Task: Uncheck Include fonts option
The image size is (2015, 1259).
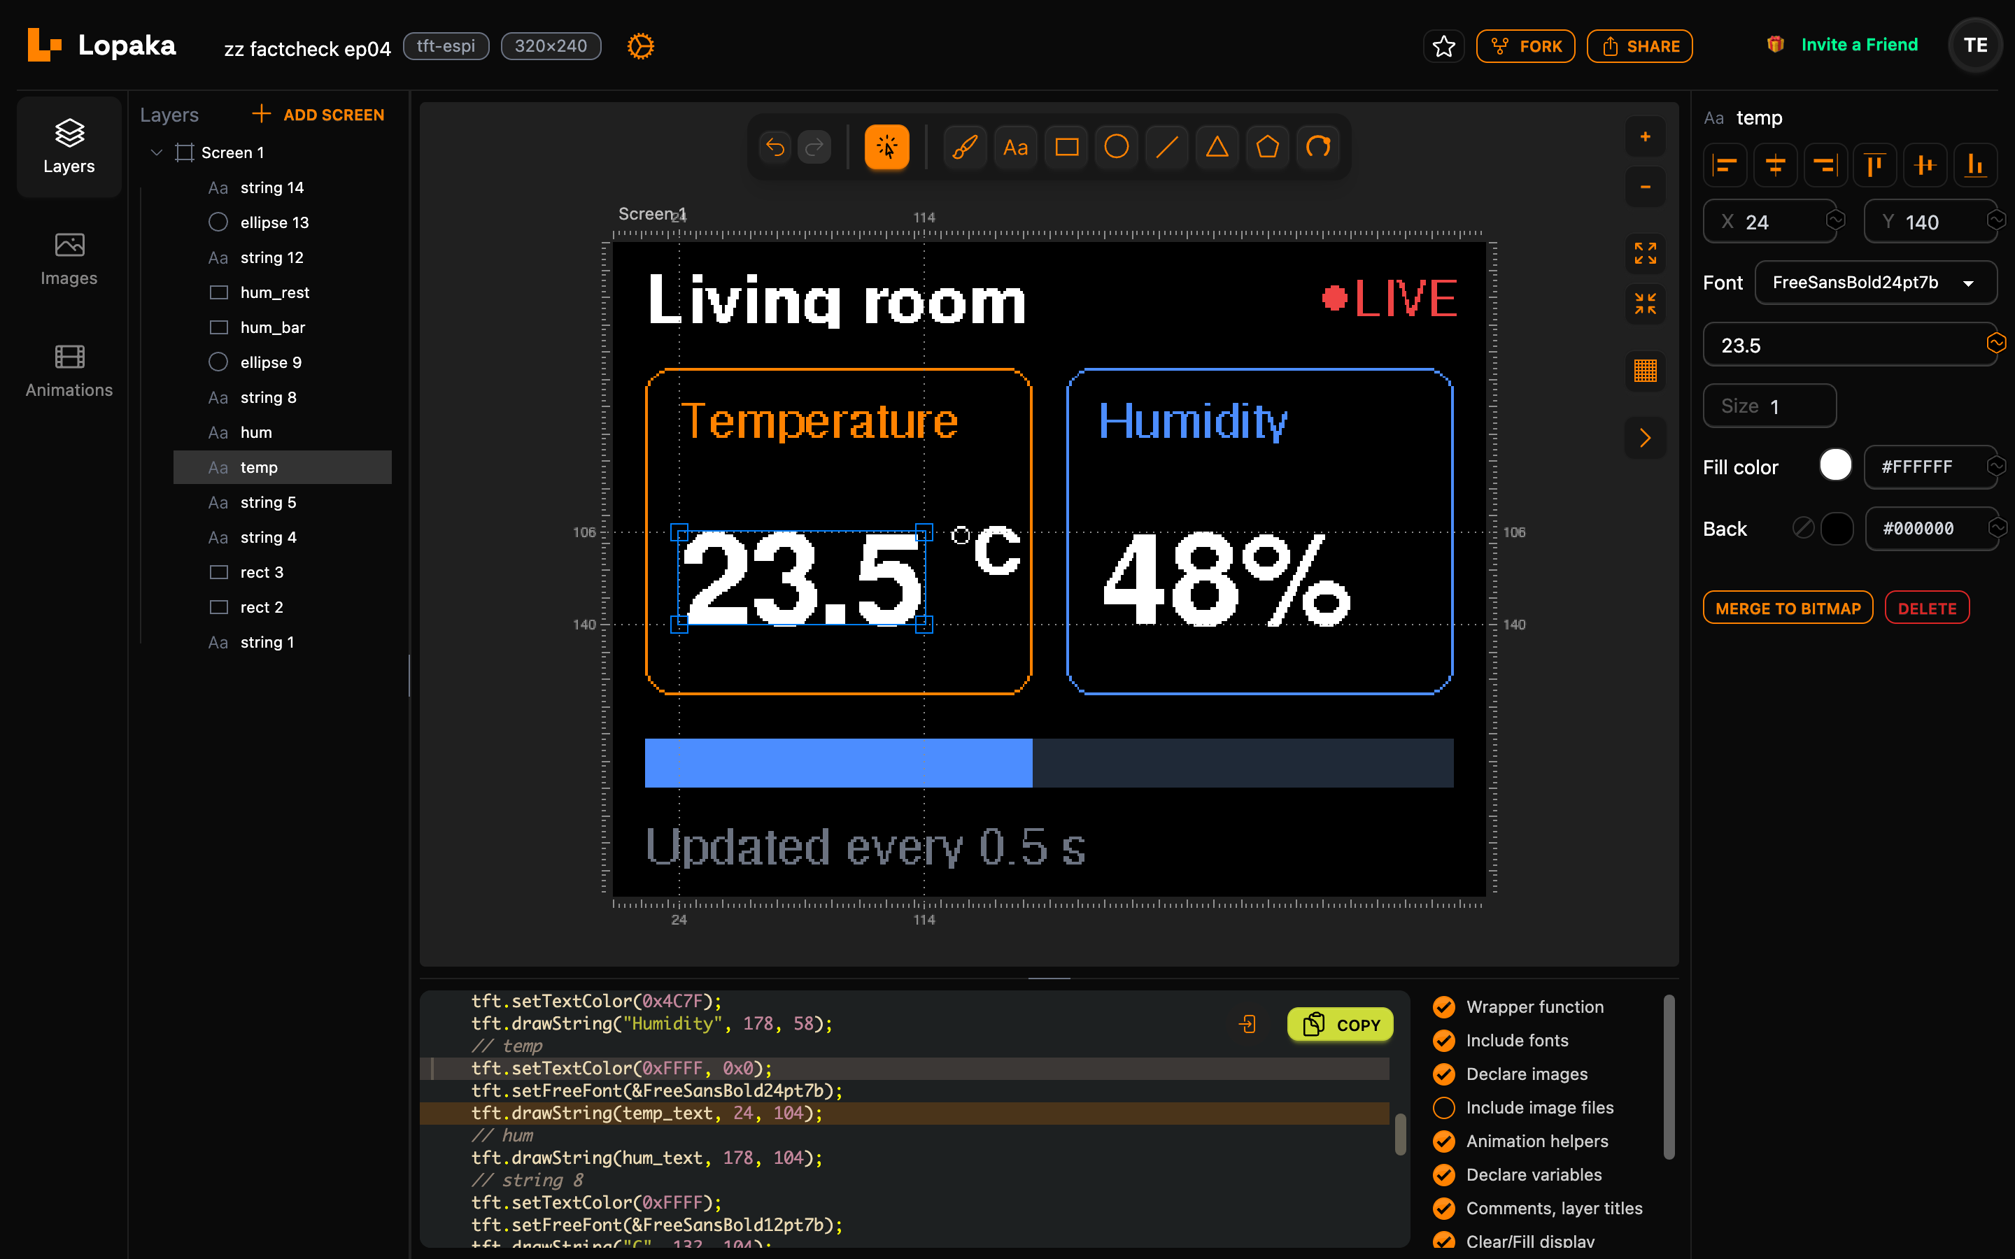Action: [1444, 1040]
